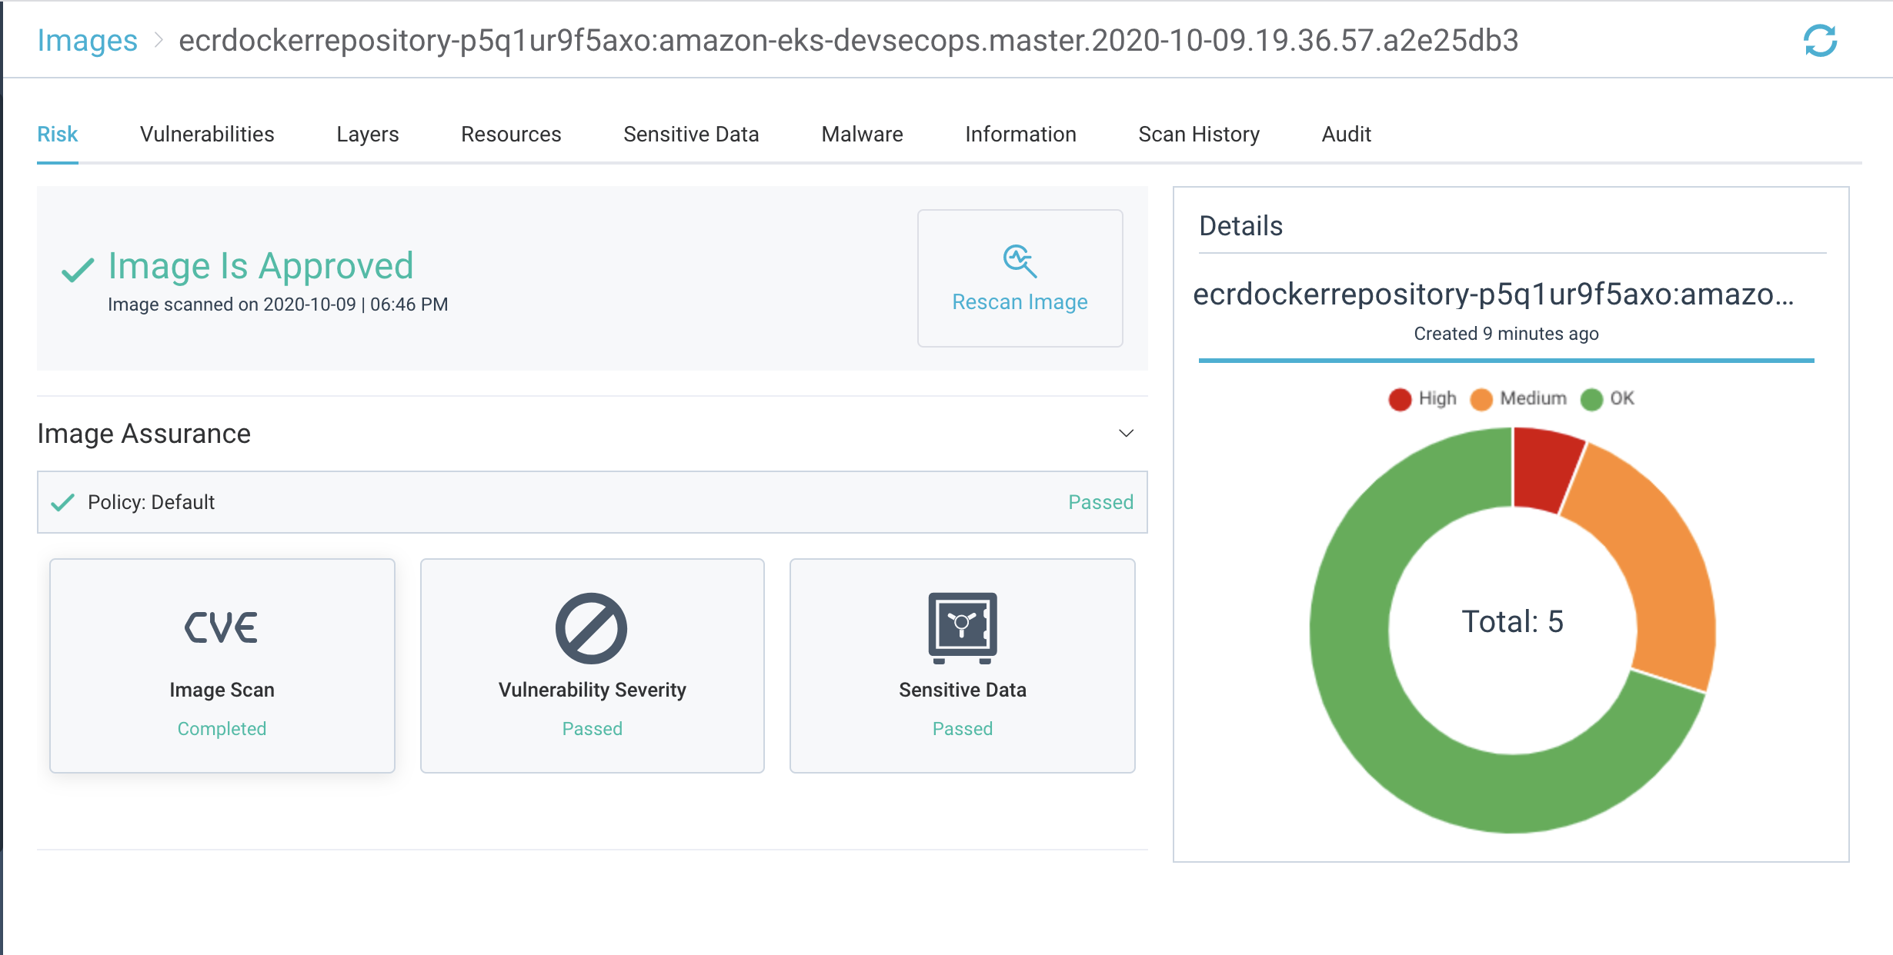
Task: Click the 'Passed' status in Policy row
Action: (x=1100, y=502)
